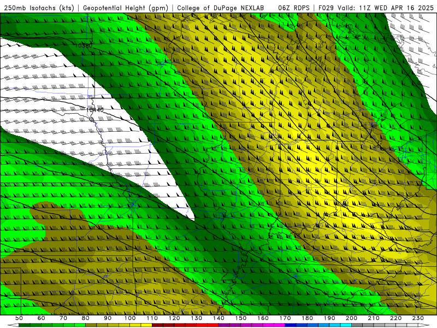
Task: Click the 10440 height contour label
Action: click(x=95, y=110)
